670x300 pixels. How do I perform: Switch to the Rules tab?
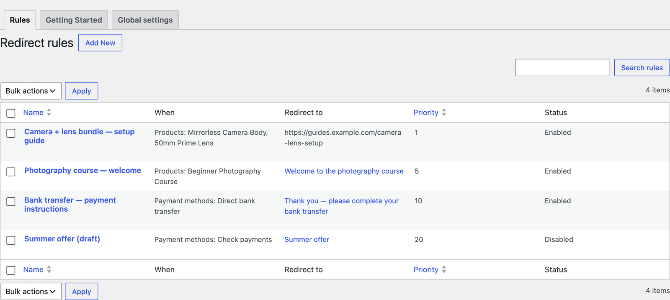(x=20, y=20)
